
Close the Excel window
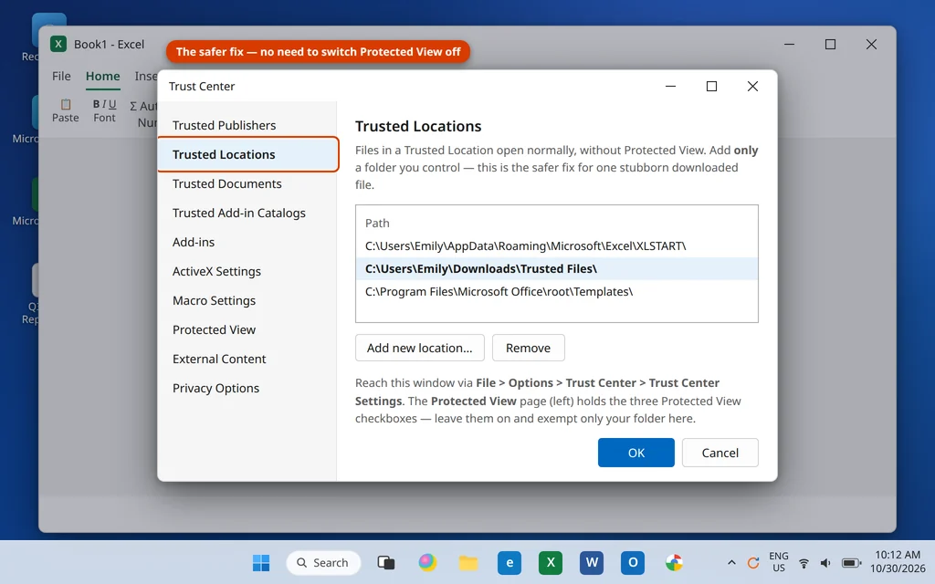[x=871, y=44]
